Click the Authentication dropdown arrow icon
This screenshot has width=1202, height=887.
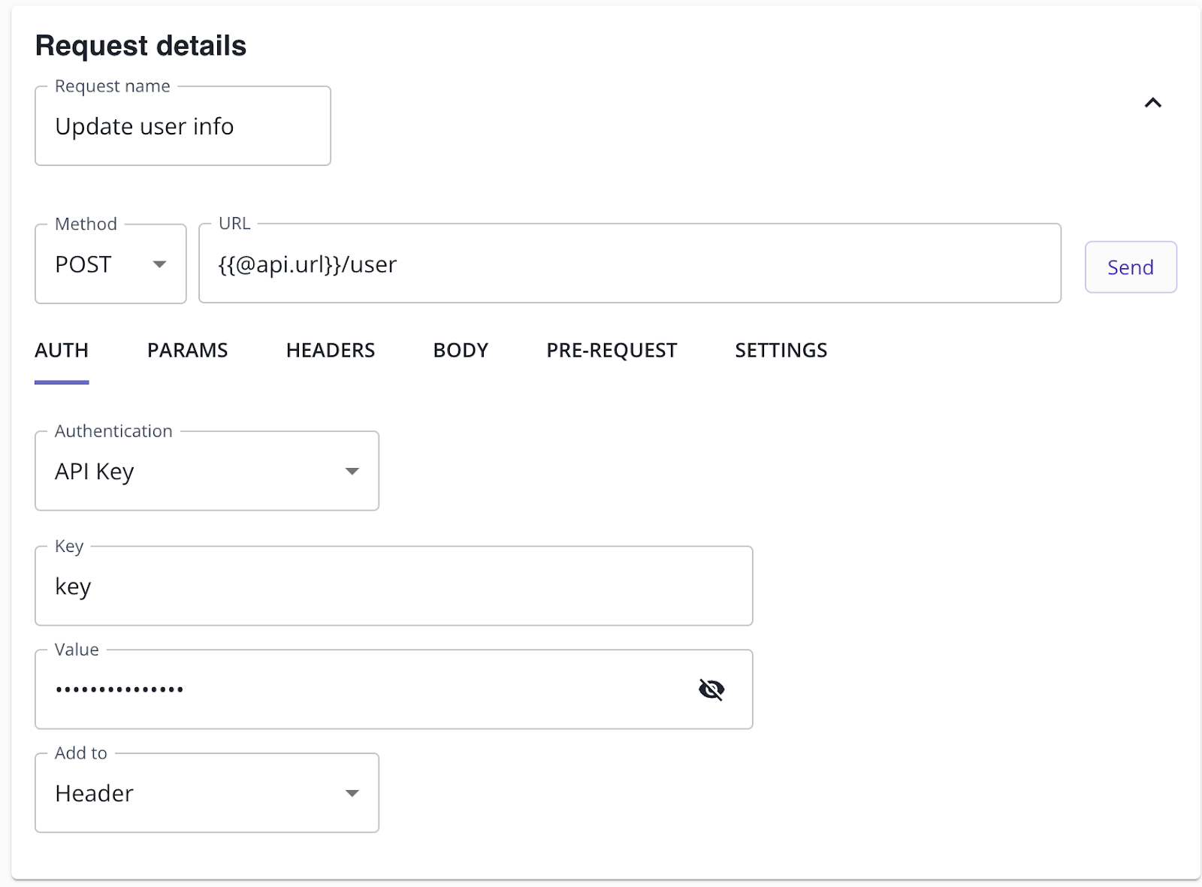point(352,472)
